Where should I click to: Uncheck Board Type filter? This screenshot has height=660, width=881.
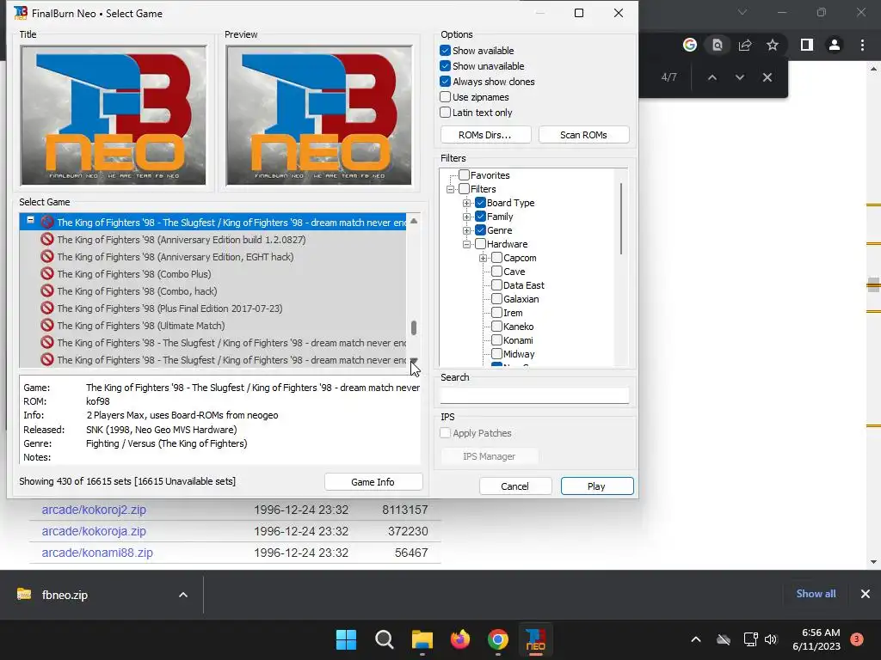(480, 203)
